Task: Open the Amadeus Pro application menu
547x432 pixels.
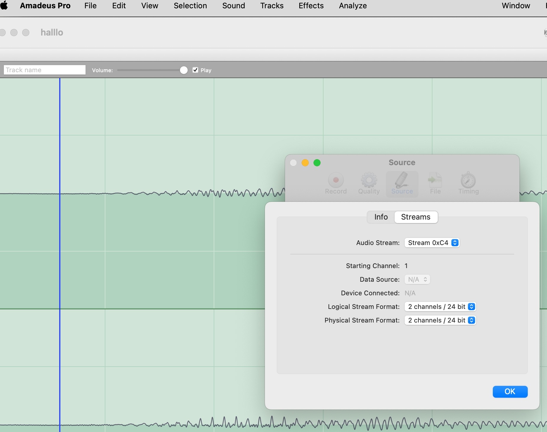Action: (x=45, y=6)
